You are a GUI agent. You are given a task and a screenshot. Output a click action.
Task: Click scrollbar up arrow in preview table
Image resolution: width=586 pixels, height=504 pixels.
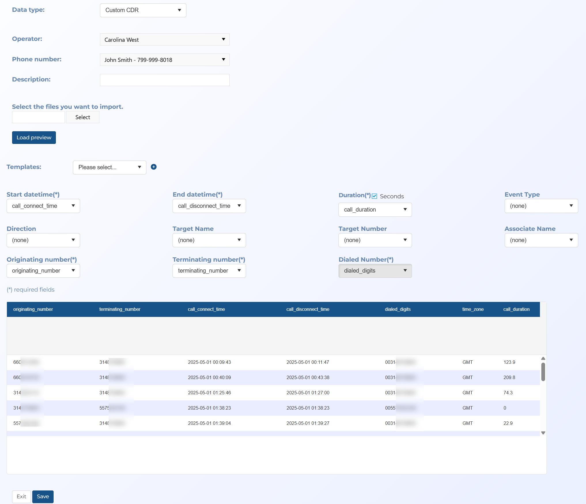click(x=543, y=359)
